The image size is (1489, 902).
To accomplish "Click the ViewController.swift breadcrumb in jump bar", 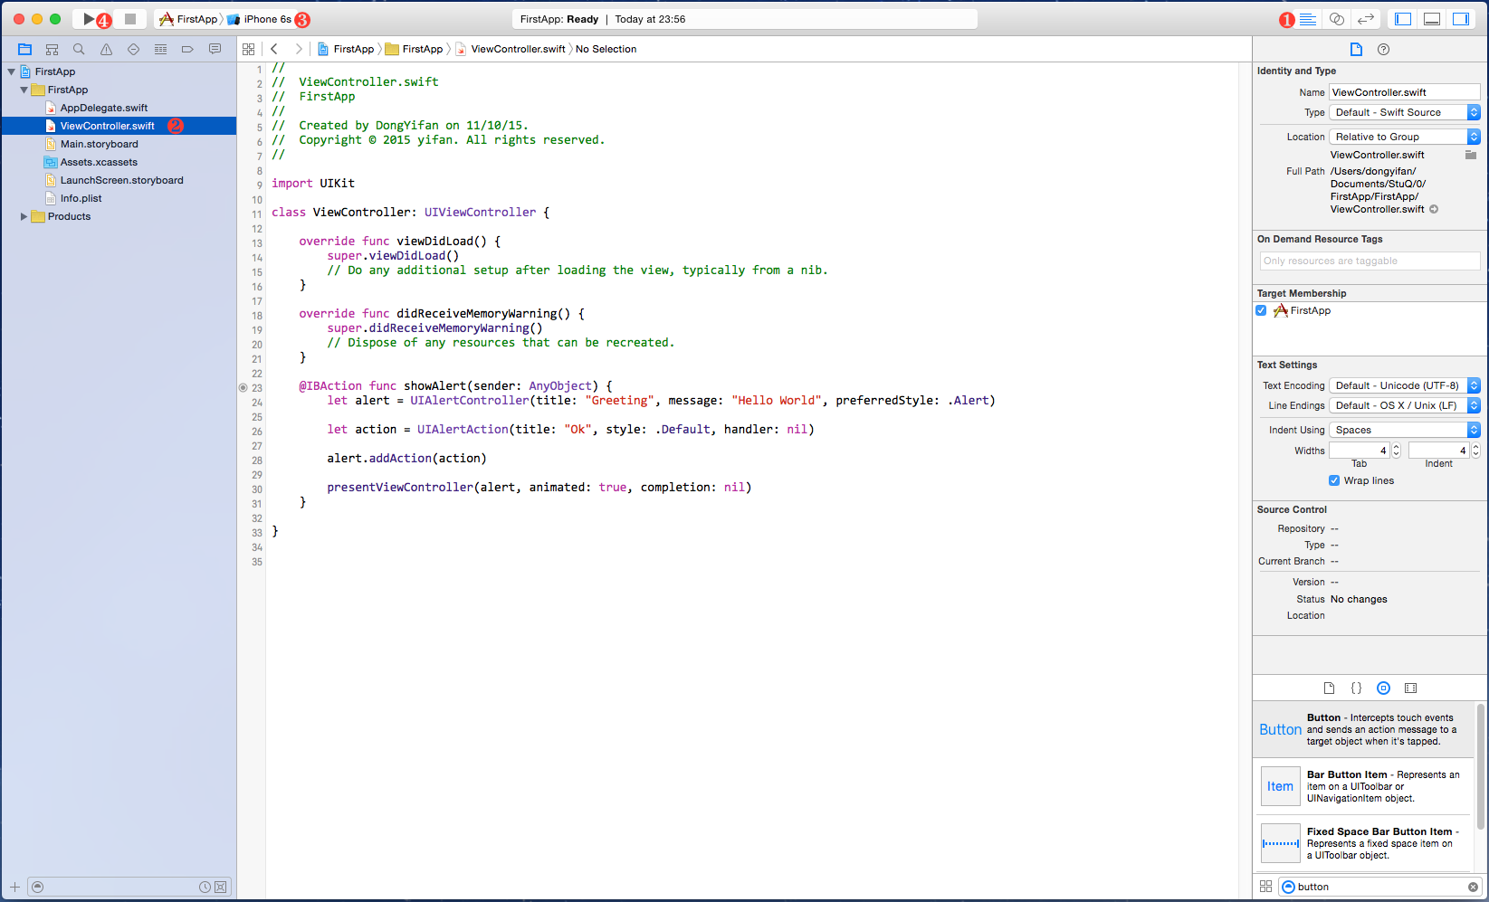I will click(x=517, y=49).
